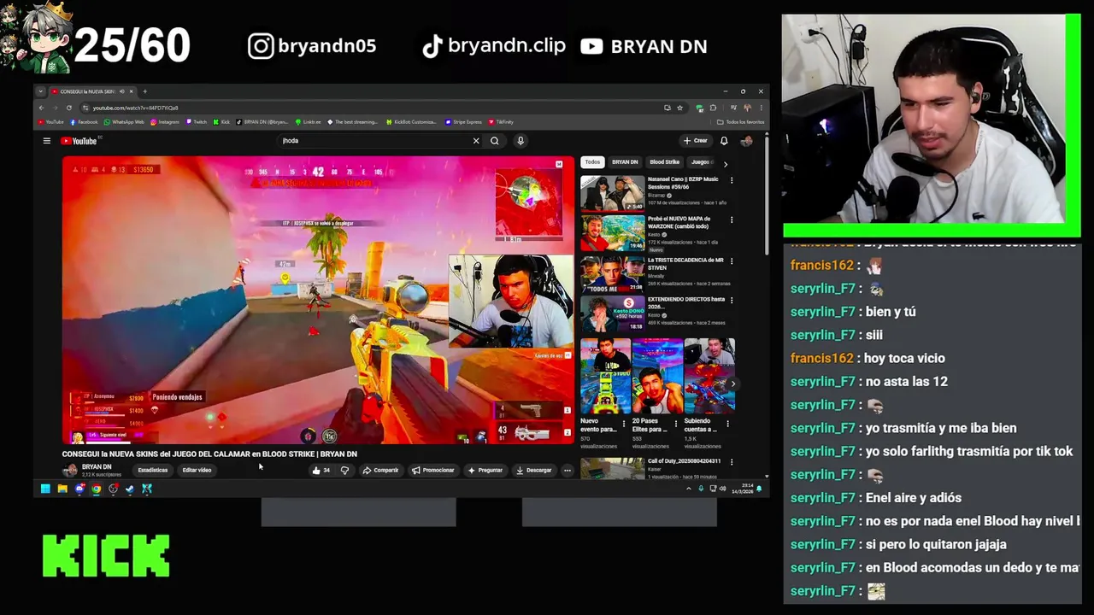Screen dimensions: 1094x615
Task: Open the Linktr.ee bookmark
Action: (x=309, y=122)
